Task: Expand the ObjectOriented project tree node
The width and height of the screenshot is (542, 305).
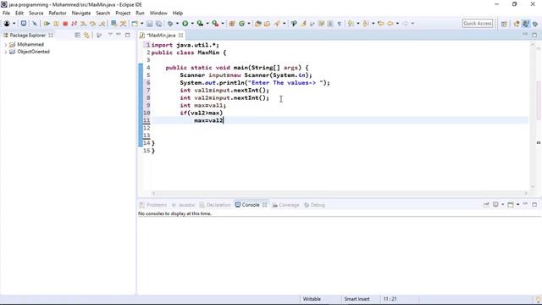Action: (x=6, y=52)
